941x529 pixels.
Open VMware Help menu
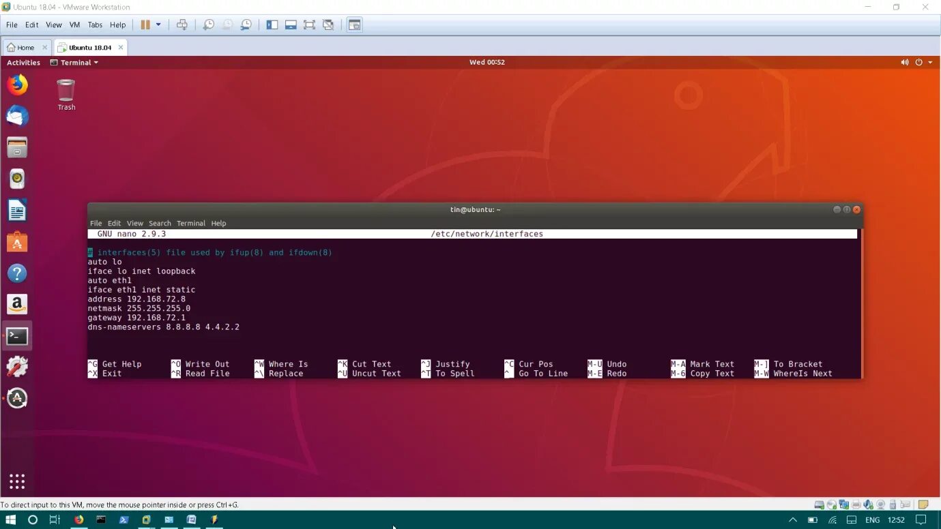[x=118, y=25]
